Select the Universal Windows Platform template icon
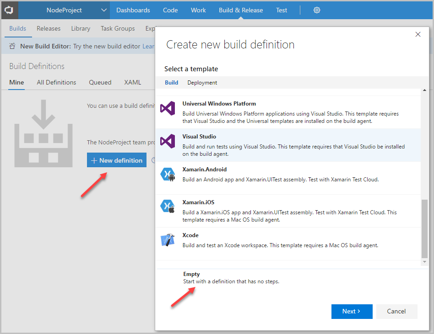The width and height of the screenshot is (434, 334). point(168,109)
